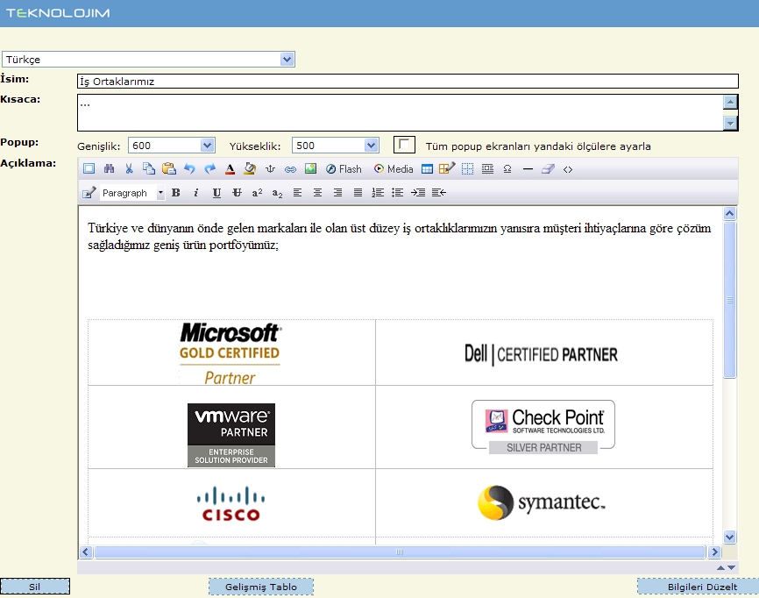Click horizontal scrollbar right arrow
The width and height of the screenshot is (759, 598).
(x=714, y=552)
